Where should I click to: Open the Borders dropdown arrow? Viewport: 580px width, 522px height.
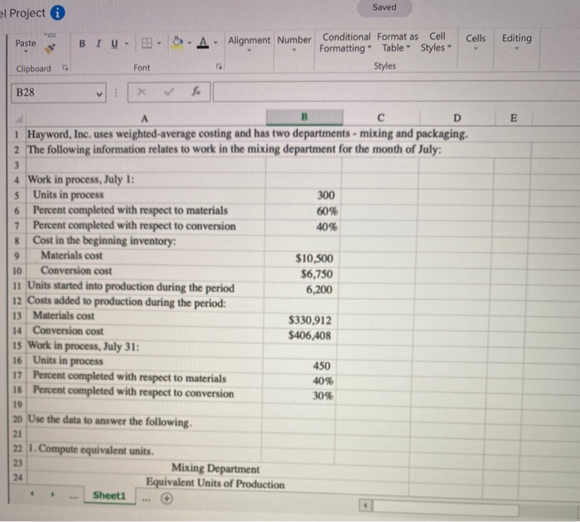(x=159, y=43)
